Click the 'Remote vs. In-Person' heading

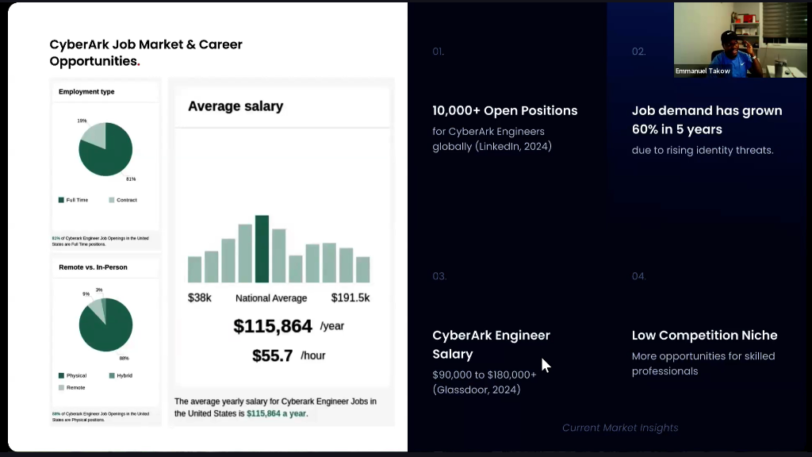click(x=94, y=267)
